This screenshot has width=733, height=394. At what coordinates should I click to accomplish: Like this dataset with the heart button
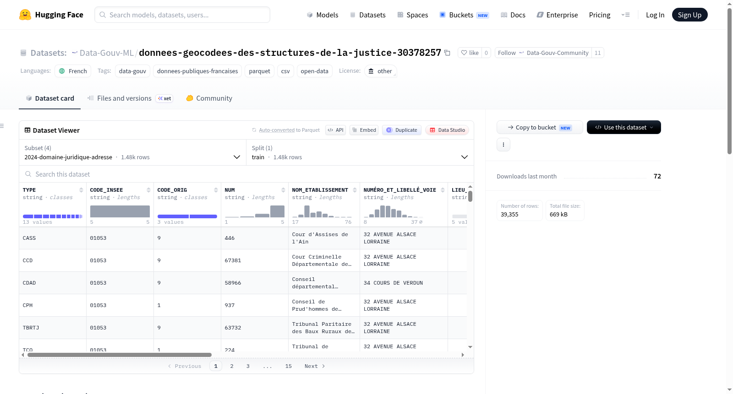470,53
